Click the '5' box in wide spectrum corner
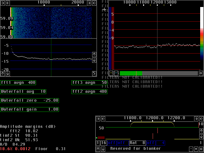The height and width of the screenshot is (153, 204). 94,74
